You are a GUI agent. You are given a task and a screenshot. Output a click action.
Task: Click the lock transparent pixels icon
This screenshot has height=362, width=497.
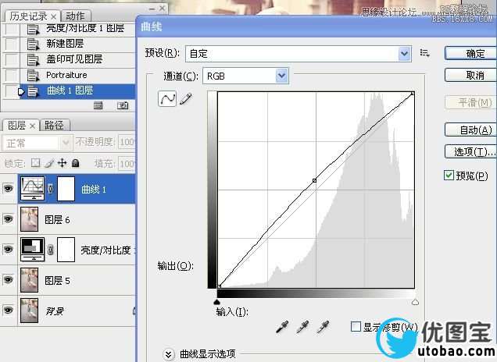35,163
